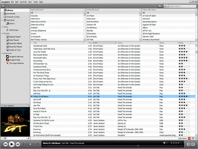Collapse the Playlists section
The height and width of the screenshot is (149, 198).
(2, 33)
